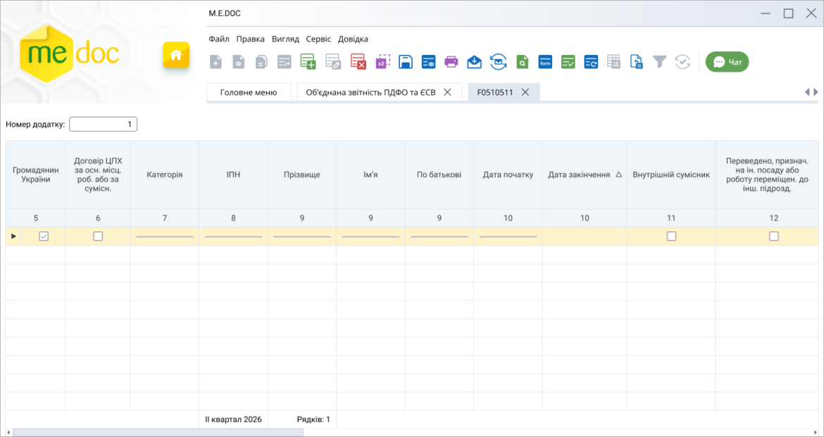Print the document using purple printer icon
Screen dimensions: 824x437
(x=451, y=62)
